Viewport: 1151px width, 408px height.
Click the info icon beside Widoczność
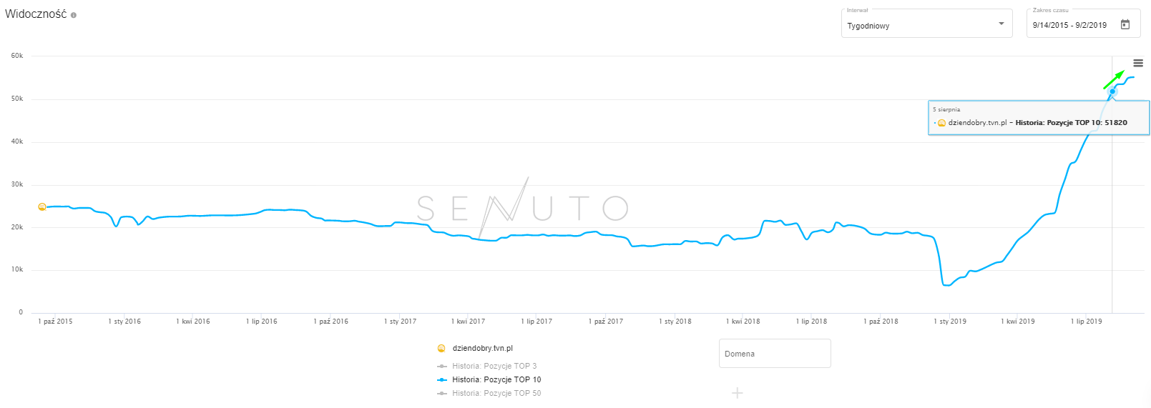click(x=74, y=15)
